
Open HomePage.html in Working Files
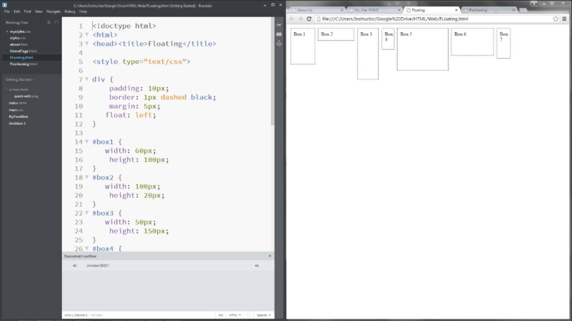point(23,51)
